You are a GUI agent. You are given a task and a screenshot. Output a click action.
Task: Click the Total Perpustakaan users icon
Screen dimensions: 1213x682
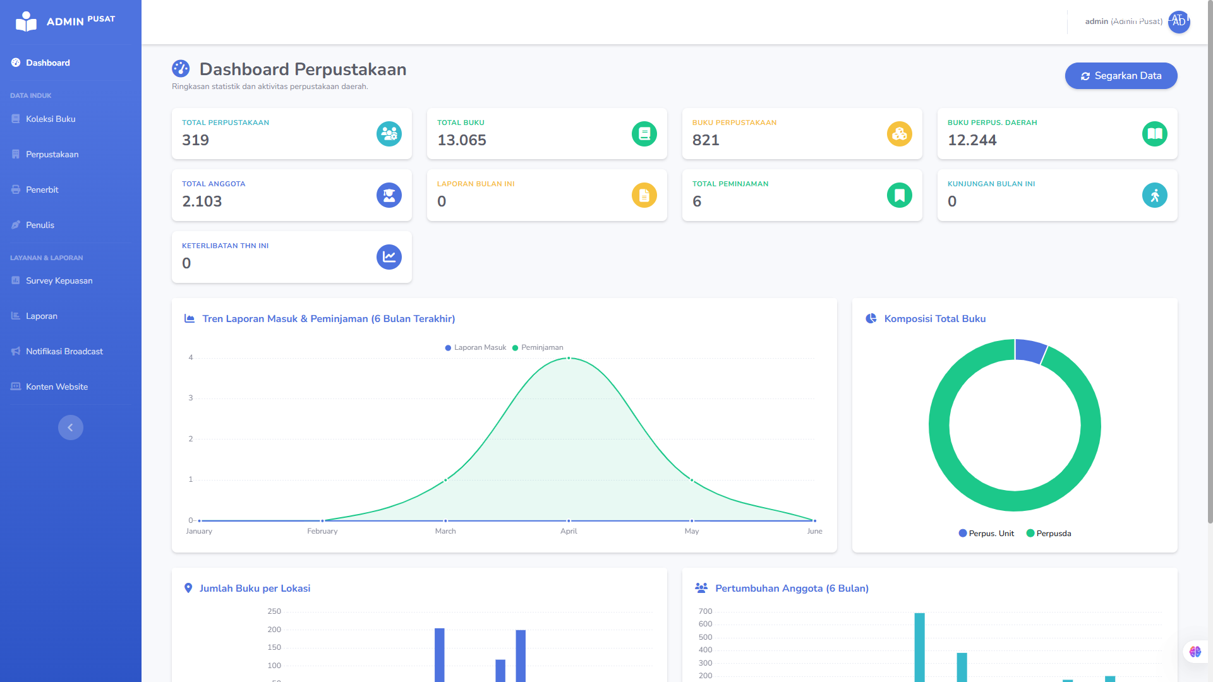tap(389, 134)
